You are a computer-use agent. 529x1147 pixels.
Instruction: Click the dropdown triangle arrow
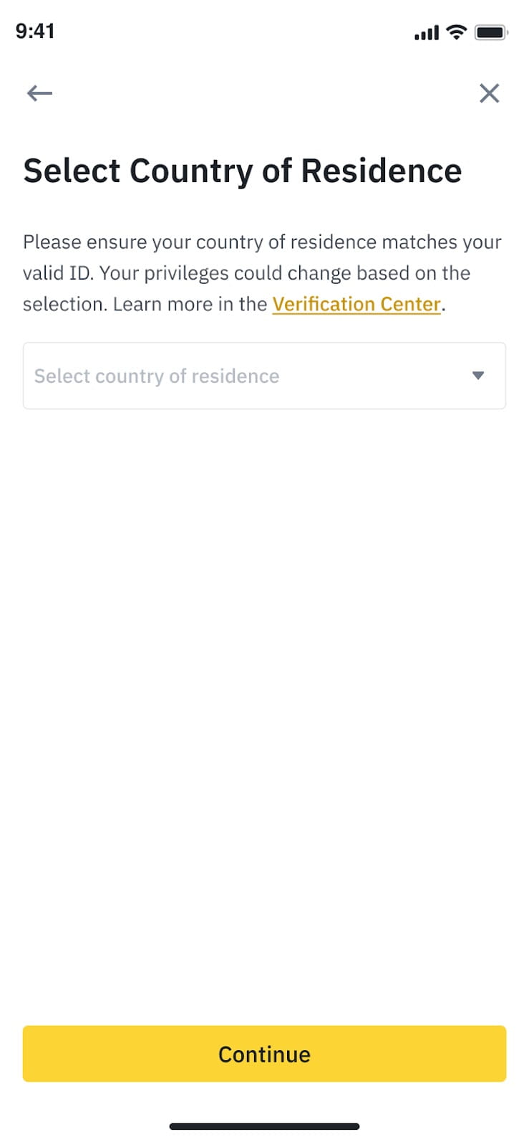coord(478,376)
